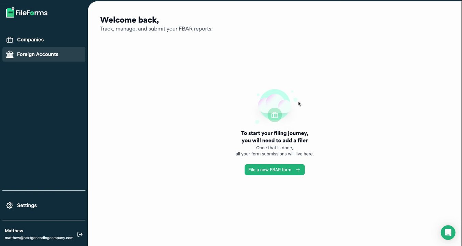Click the Welcome back heading
This screenshot has width=462, height=246.
point(129,20)
